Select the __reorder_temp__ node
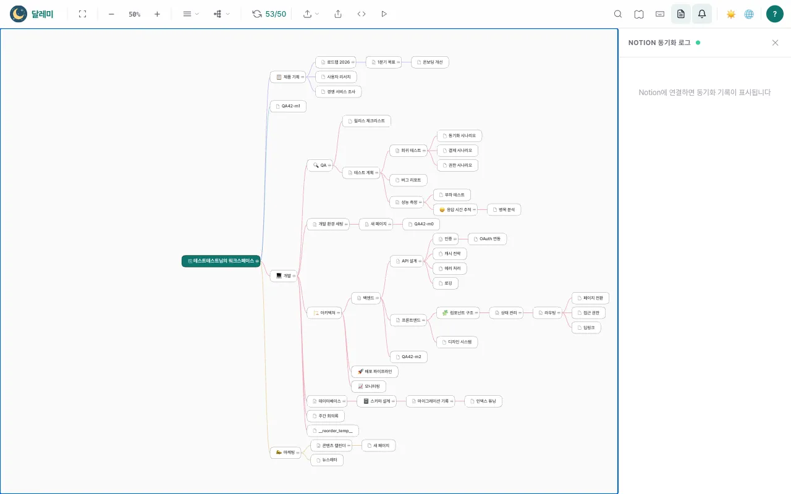791x494 pixels. [x=332, y=431]
